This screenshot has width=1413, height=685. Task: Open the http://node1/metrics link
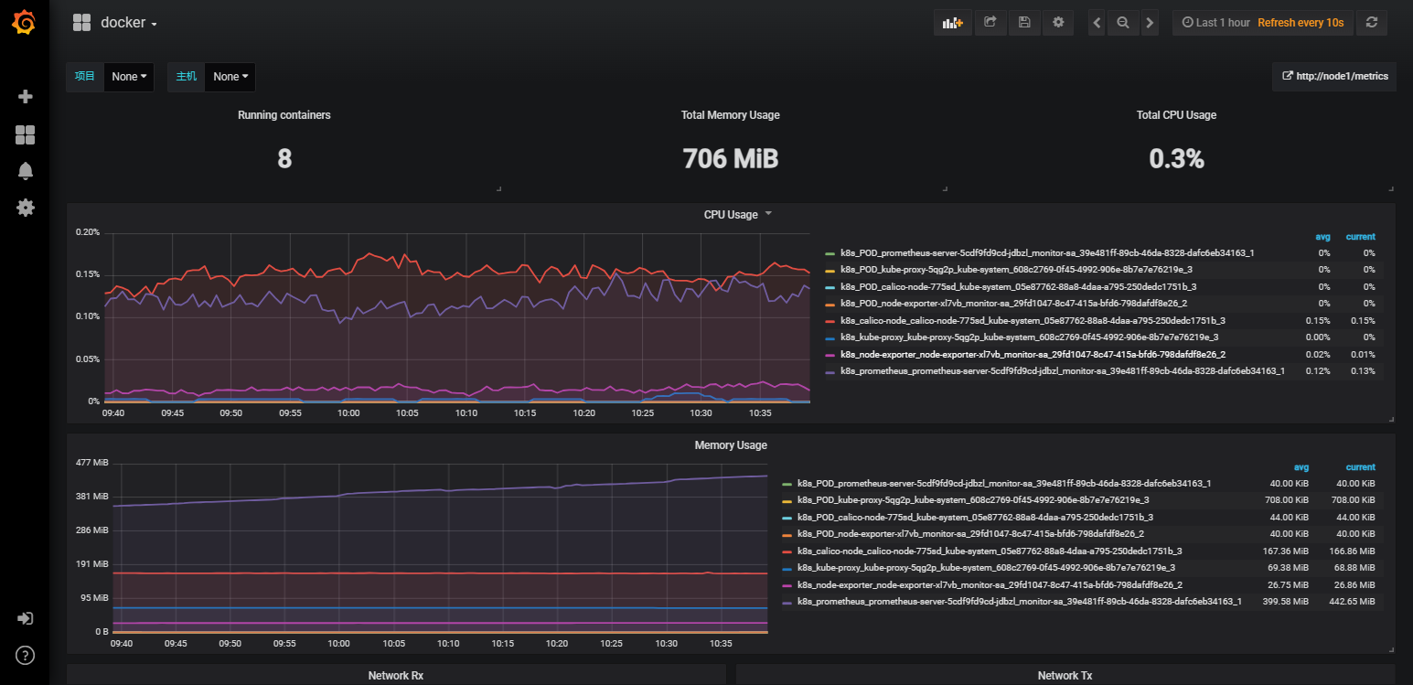click(x=1334, y=77)
